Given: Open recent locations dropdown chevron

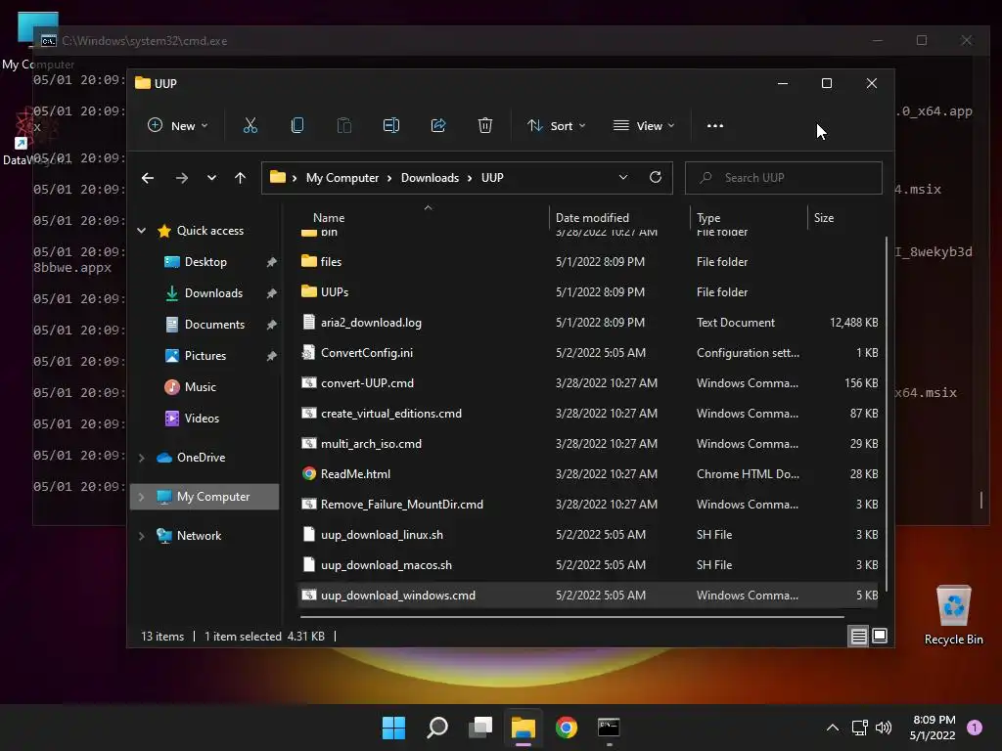Looking at the screenshot, I should click(x=211, y=178).
